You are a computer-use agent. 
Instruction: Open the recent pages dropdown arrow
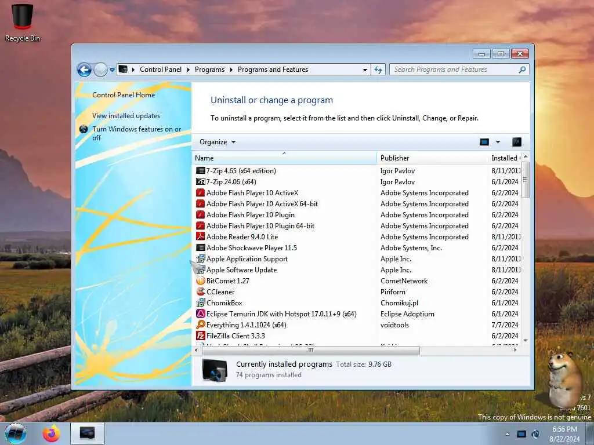[112, 70]
